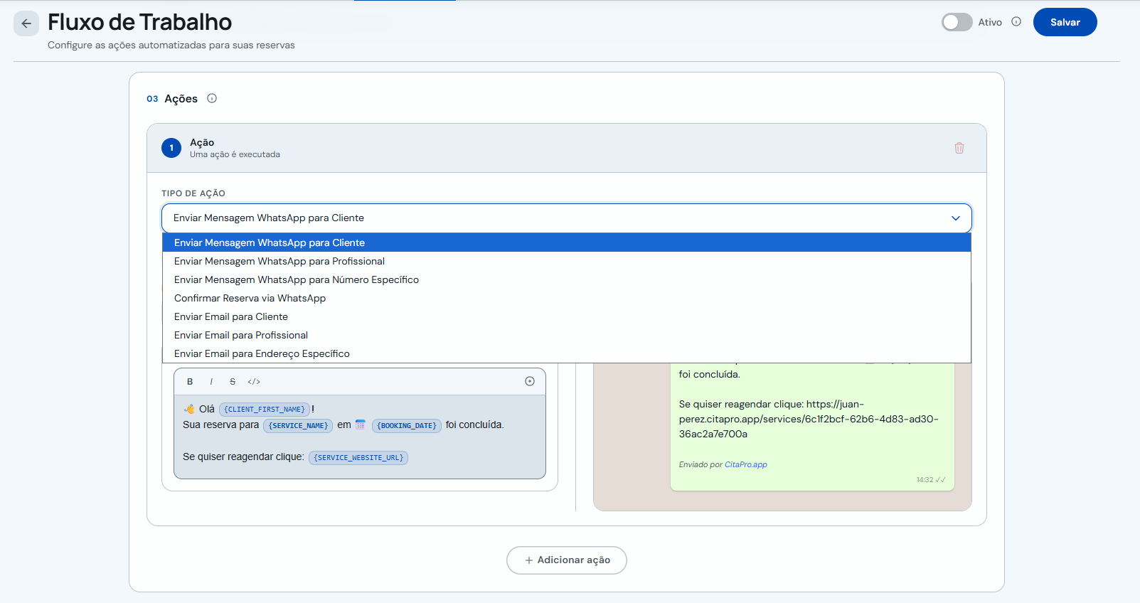Click the 'TIPO DE AÇÃO' label
This screenshot has height=603, width=1140.
(193, 193)
